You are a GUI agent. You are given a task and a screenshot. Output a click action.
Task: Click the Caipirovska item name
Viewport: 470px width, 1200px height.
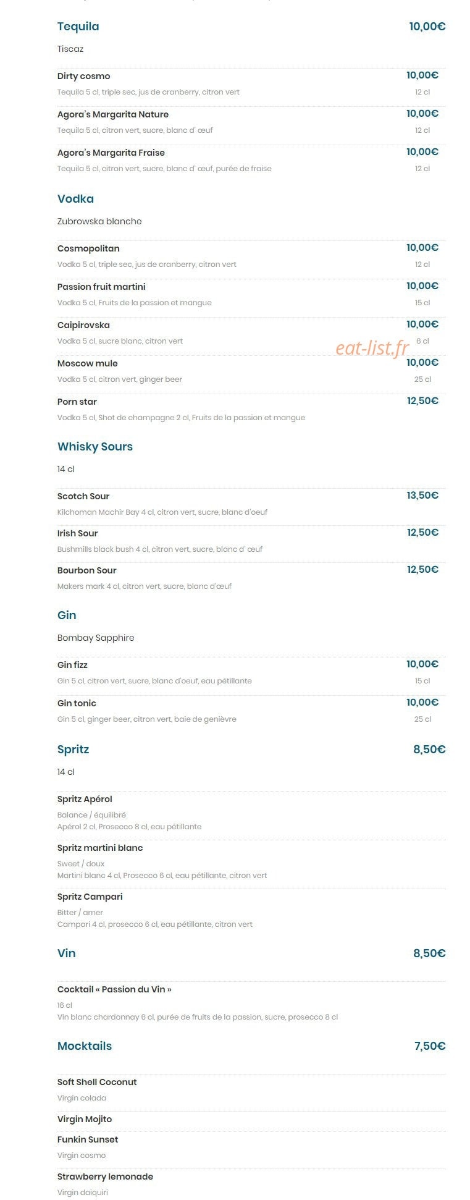(83, 325)
